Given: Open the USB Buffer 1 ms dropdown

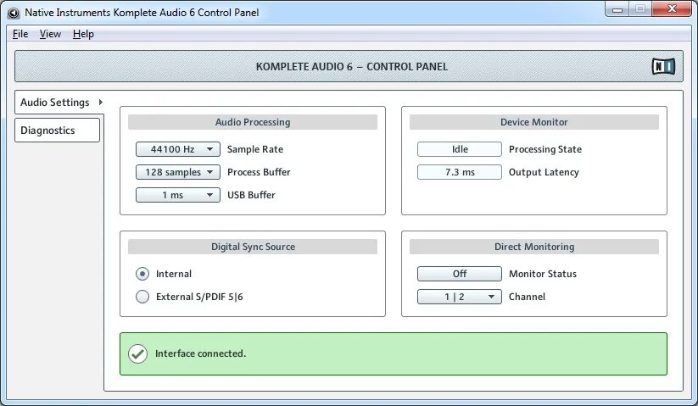Looking at the screenshot, I should (x=177, y=195).
